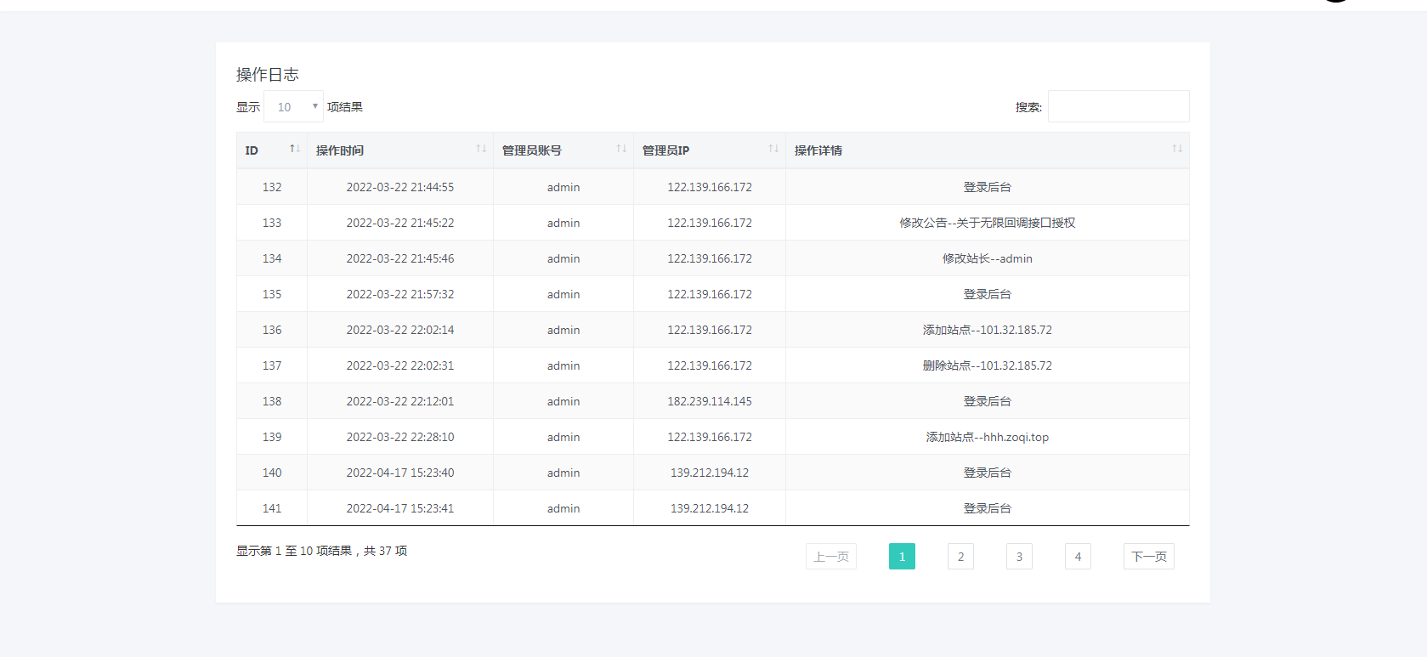Click the sort arrows in 操作详情 header
The image size is (1427, 657).
1177,149
